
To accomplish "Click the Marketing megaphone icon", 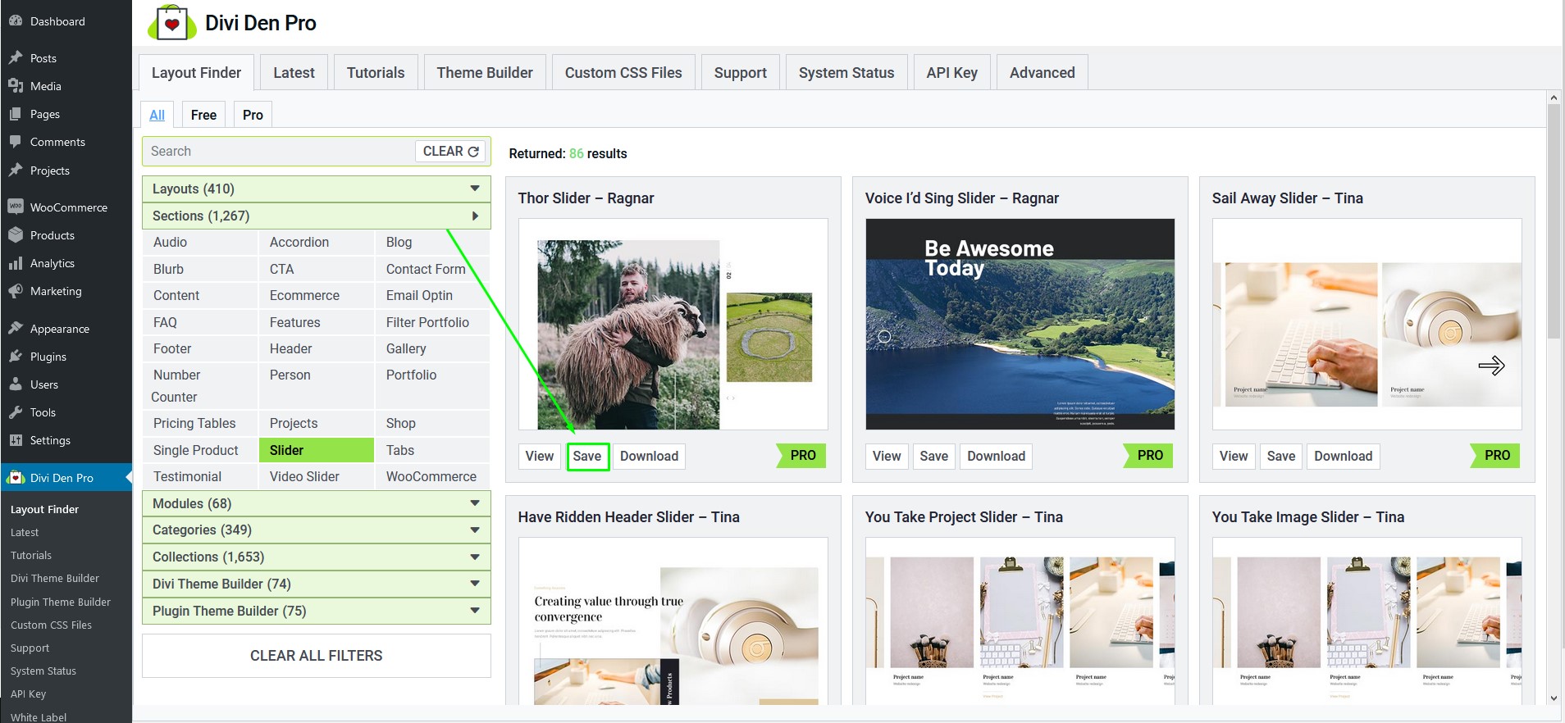I will (x=15, y=291).
